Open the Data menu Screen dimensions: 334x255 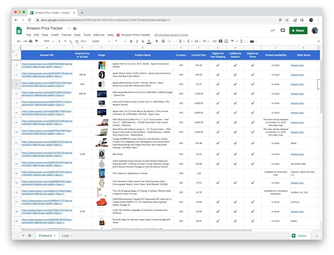point(77,35)
